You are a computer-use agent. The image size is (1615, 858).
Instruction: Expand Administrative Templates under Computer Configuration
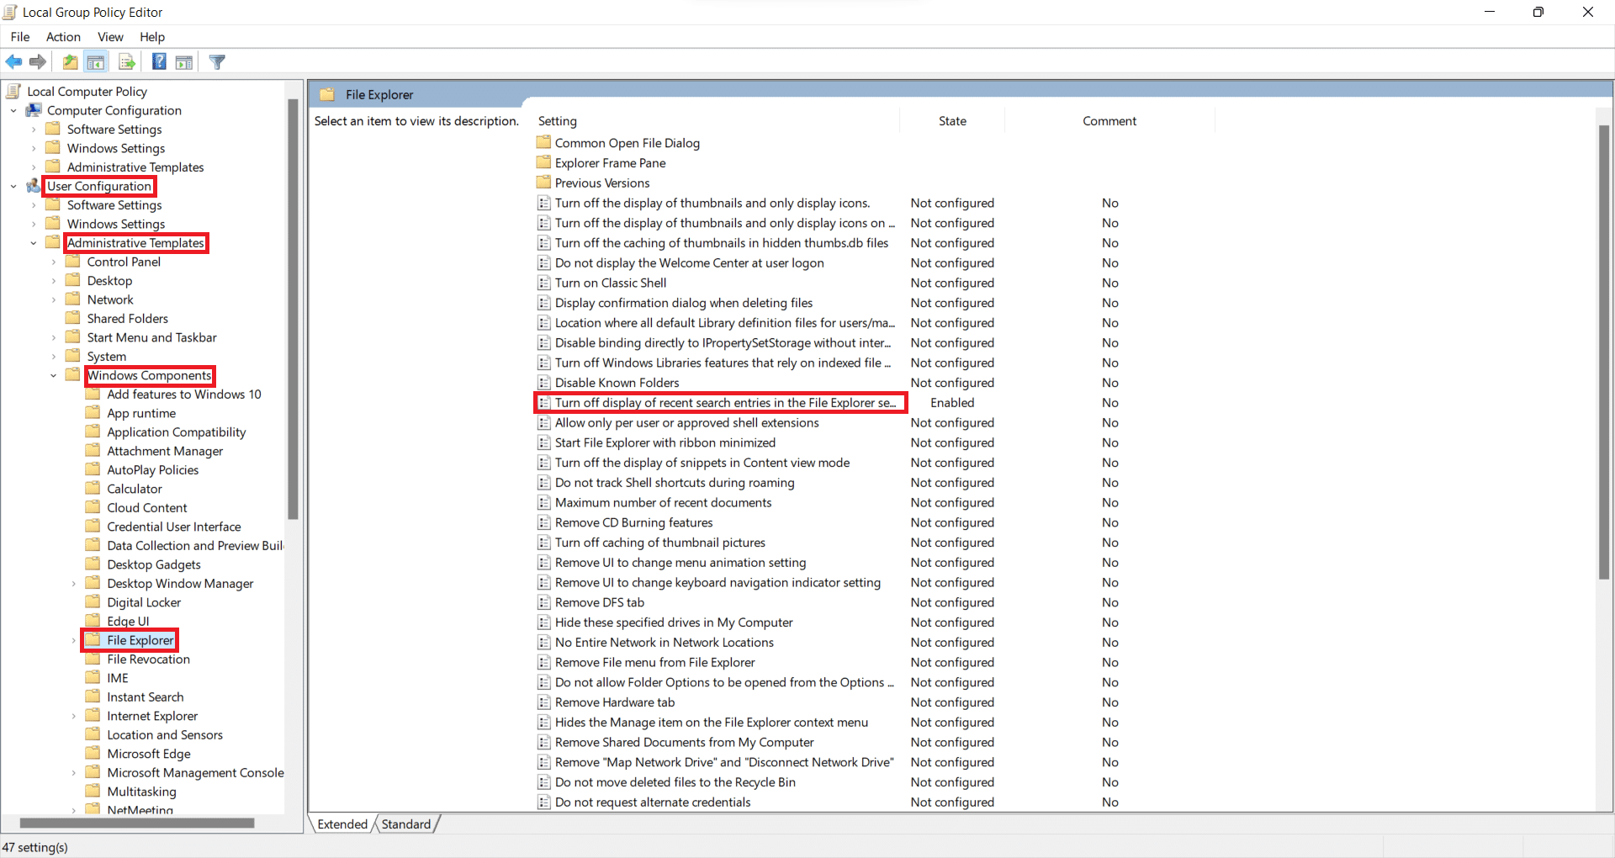[x=34, y=167]
